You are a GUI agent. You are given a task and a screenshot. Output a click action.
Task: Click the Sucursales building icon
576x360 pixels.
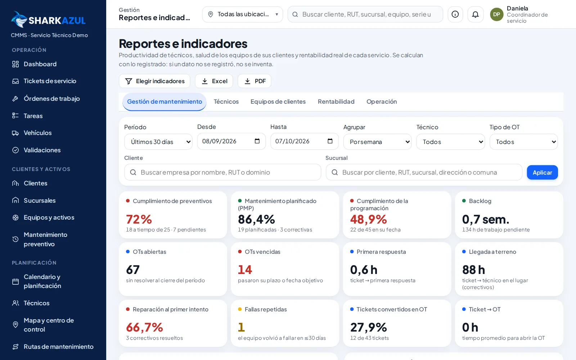[x=15, y=201]
